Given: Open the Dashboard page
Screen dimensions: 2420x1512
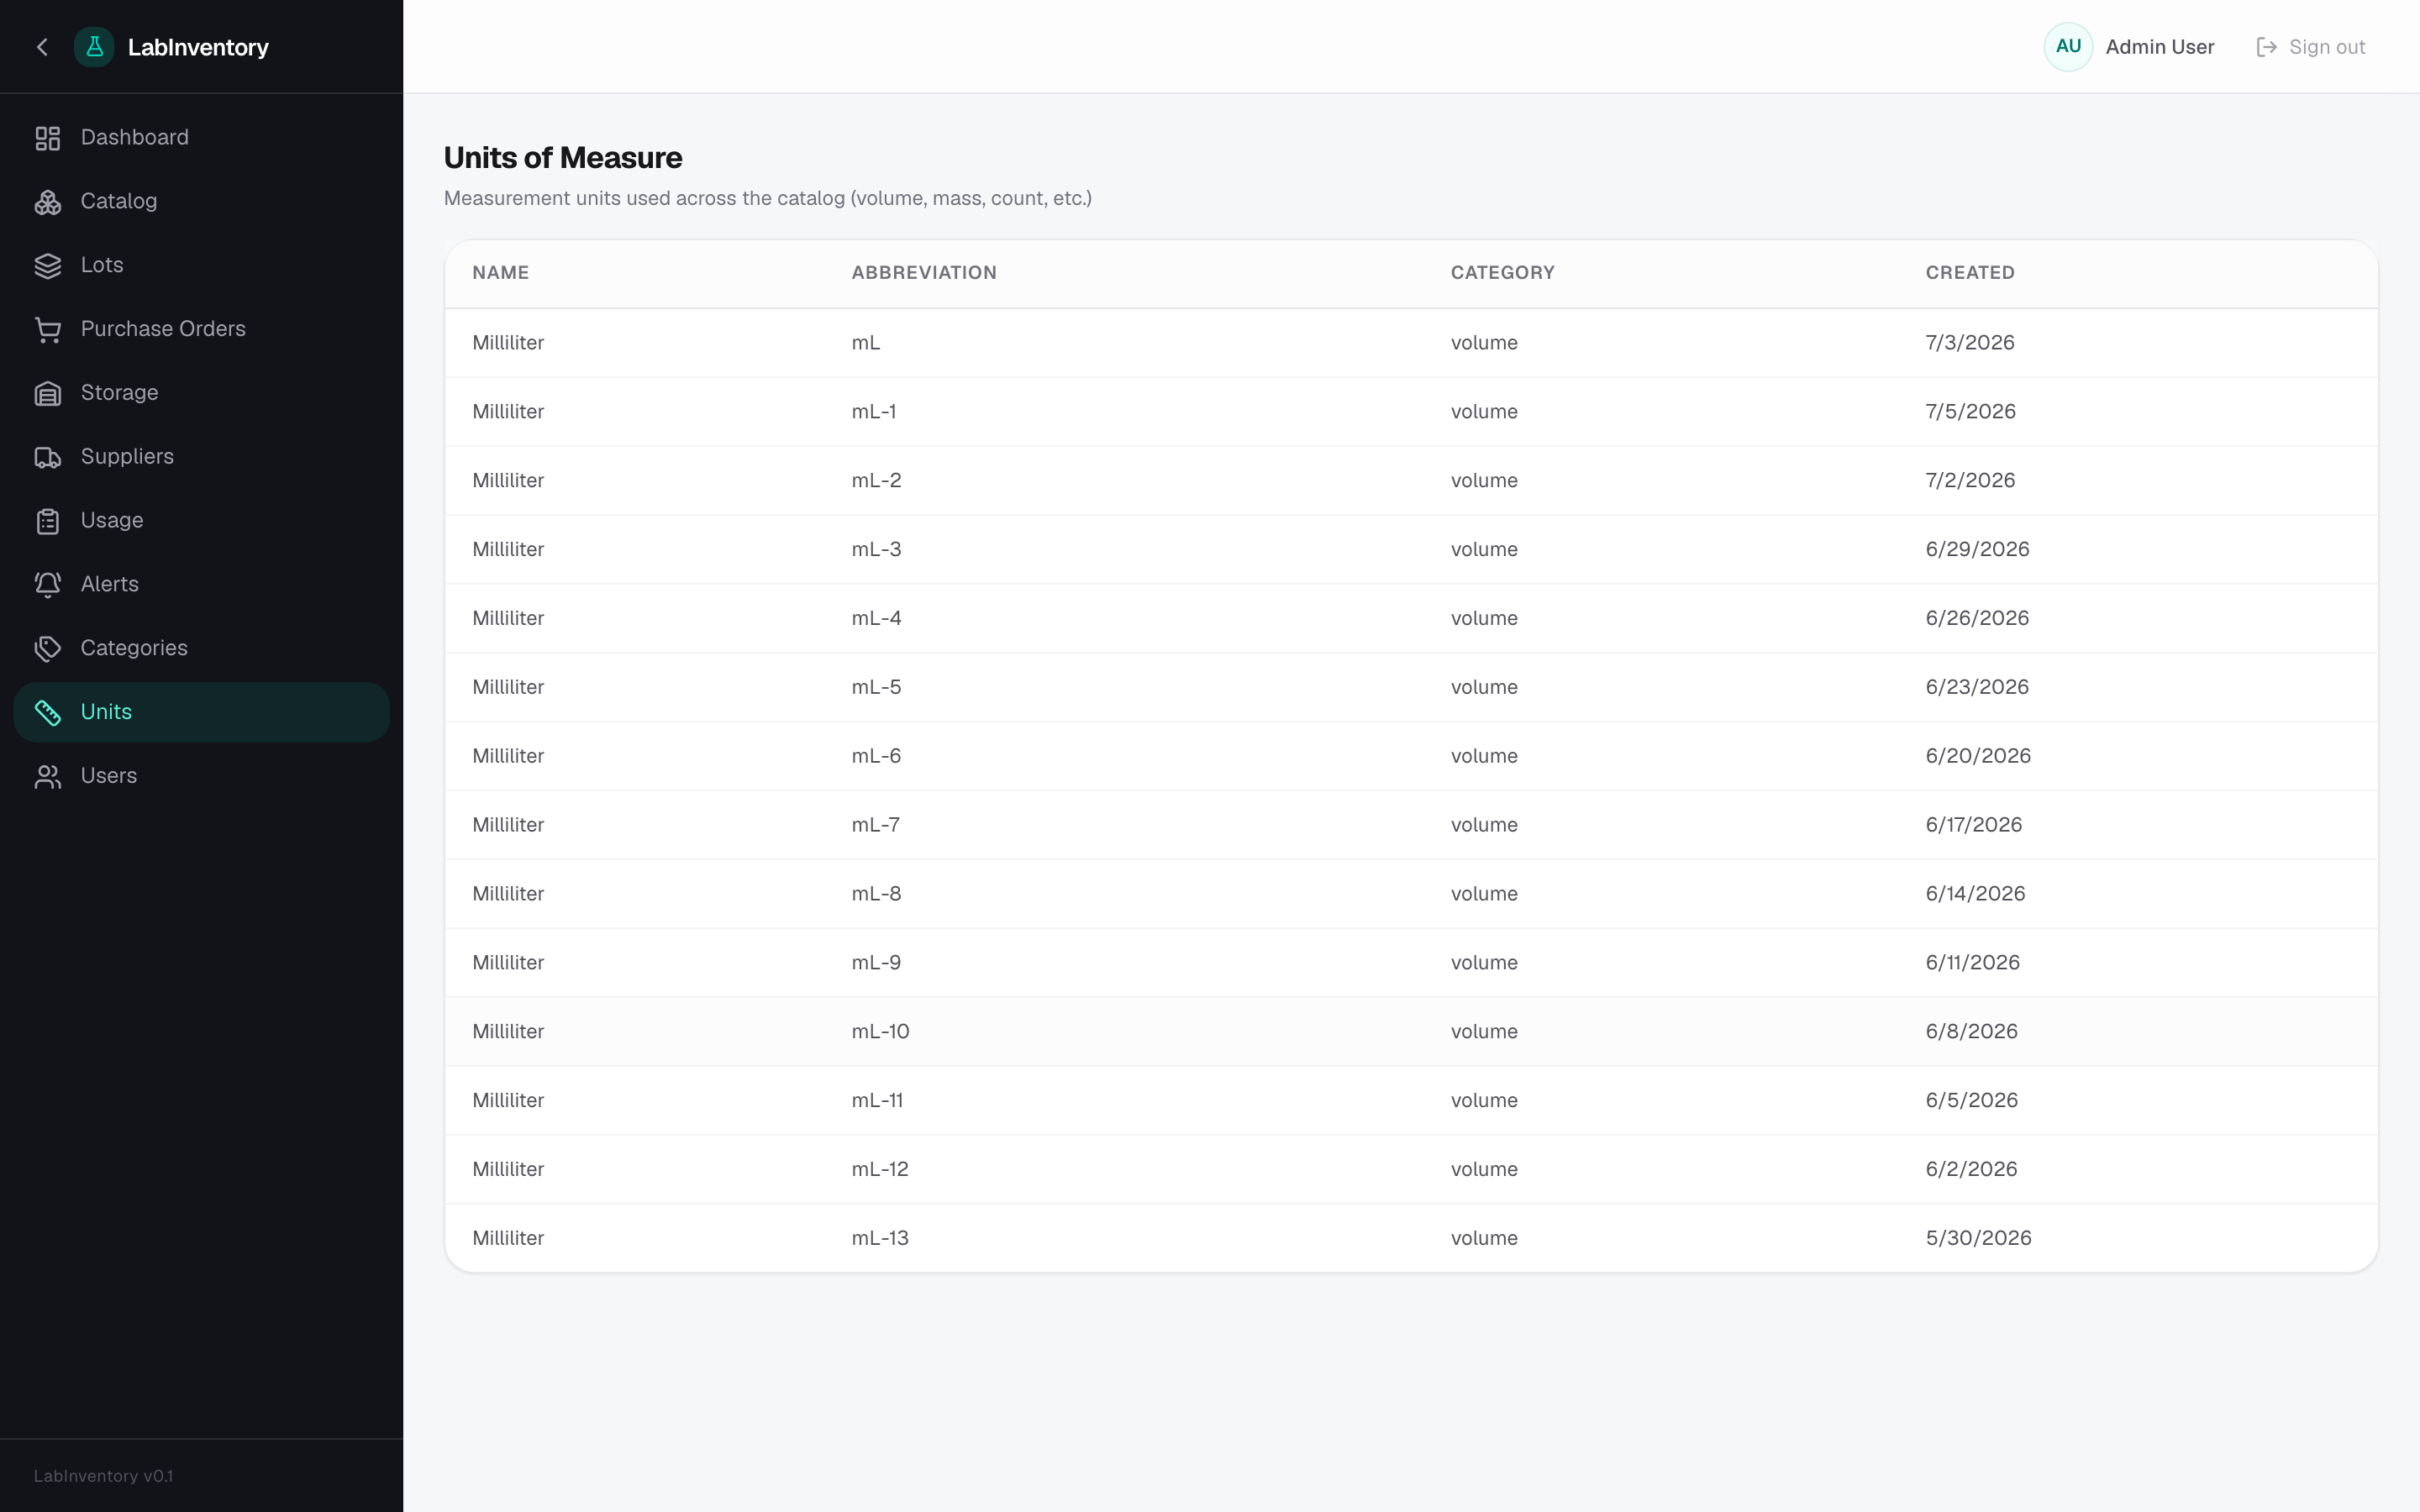Looking at the screenshot, I should [x=201, y=138].
